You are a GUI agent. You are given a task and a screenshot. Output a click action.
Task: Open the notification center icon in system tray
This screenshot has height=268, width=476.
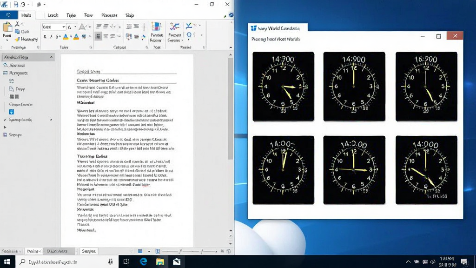(464, 261)
